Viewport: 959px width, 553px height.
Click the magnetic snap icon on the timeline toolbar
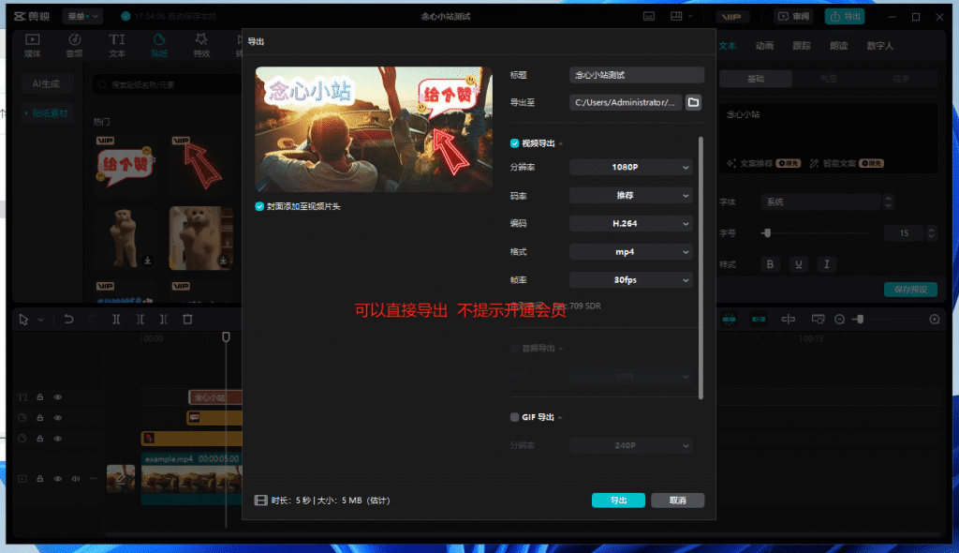pos(729,319)
